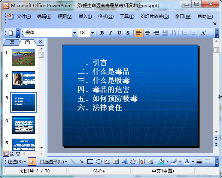Image resolution: width=222 pixels, height=178 pixels.
Task: Align text left
Action: [139, 33]
